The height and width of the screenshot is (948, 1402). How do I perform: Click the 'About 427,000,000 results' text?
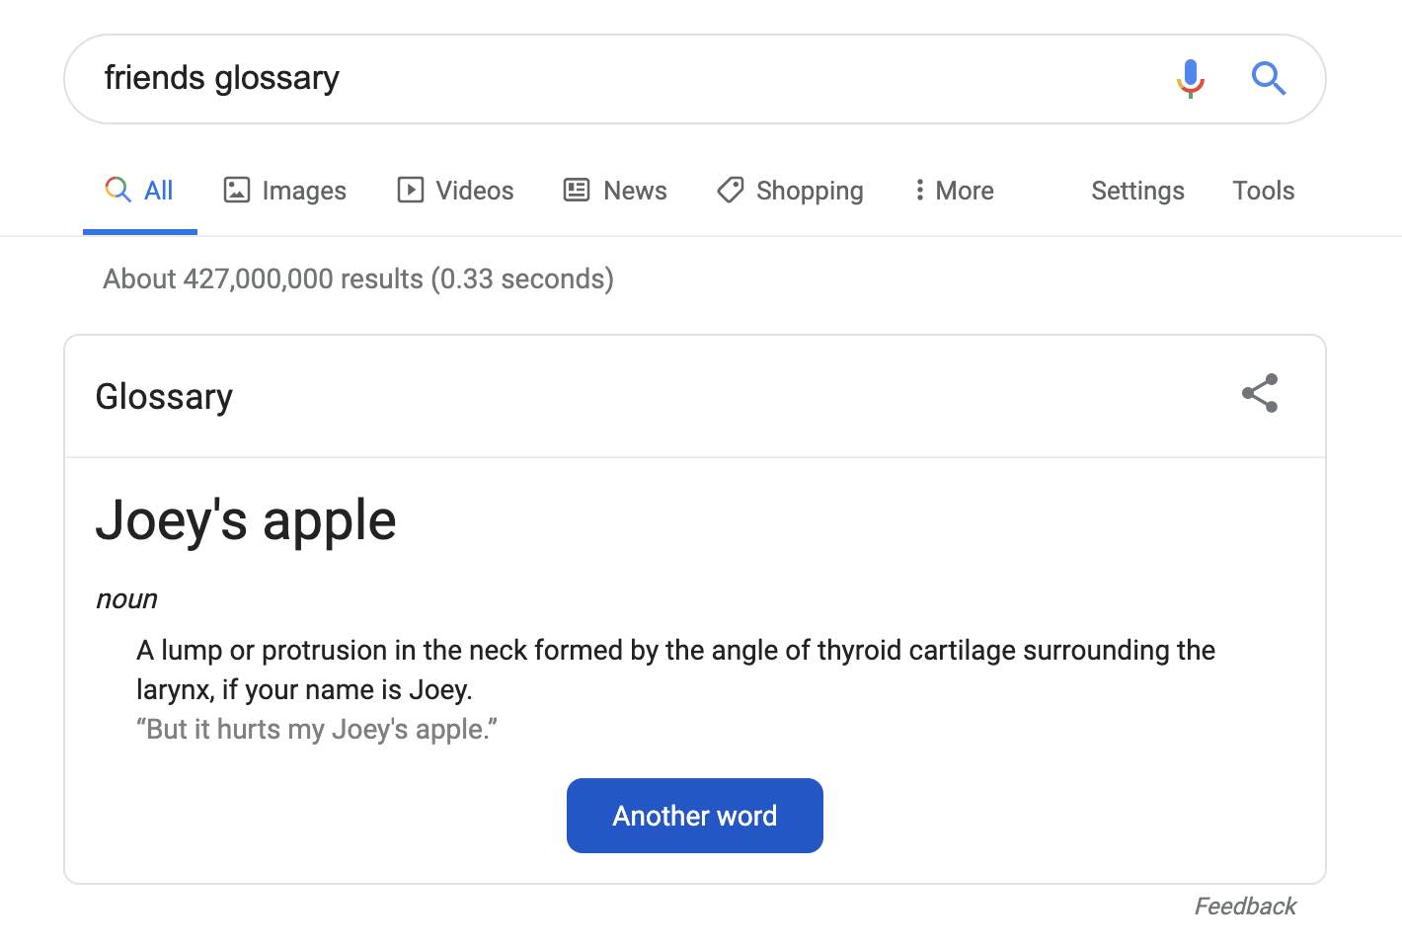pos(358,279)
